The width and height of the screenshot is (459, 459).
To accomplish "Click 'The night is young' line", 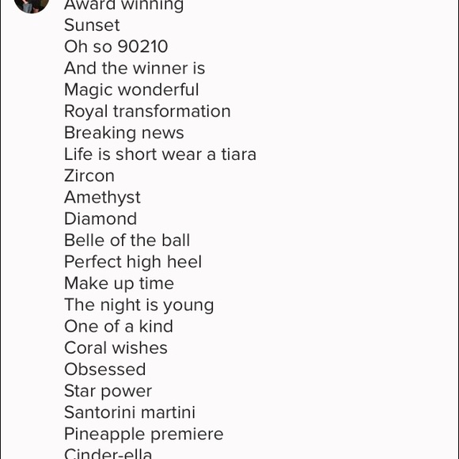I will pyautogui.click(x=139, y=305).
